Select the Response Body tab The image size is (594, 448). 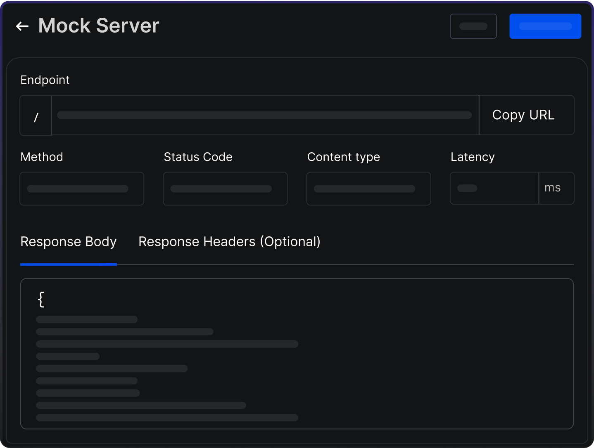68,242
